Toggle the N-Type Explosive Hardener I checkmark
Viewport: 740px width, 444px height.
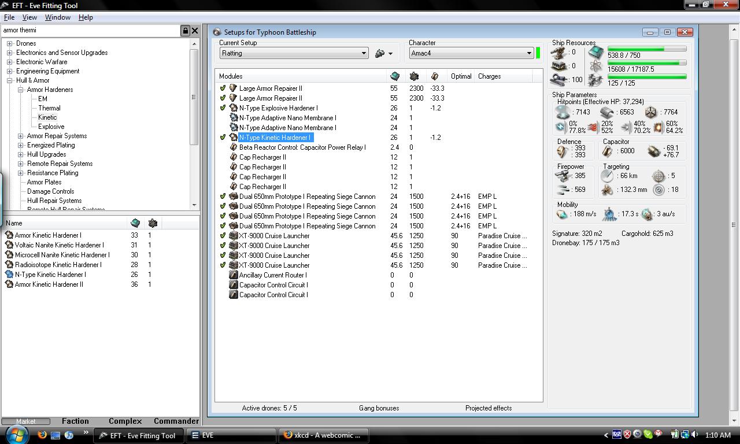(x=223, y=108)
